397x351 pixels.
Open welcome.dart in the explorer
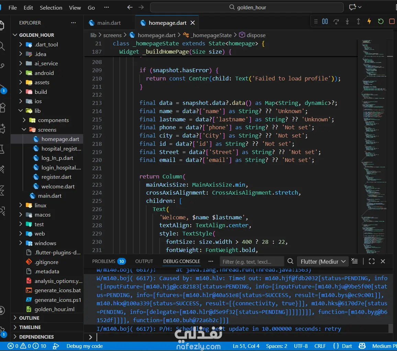[x=58, y=186]
